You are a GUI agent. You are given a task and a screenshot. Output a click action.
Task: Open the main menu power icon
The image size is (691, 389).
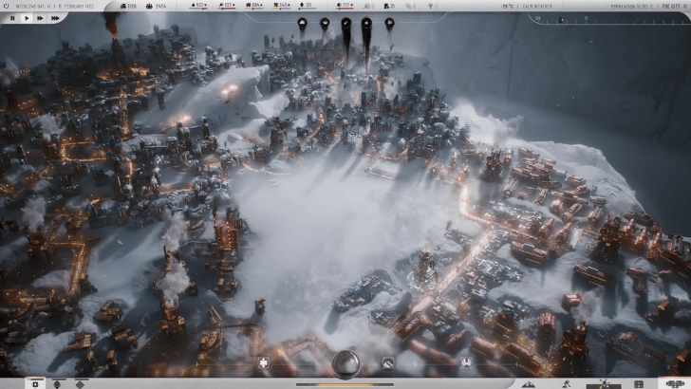pyautogui.click(x=6, y=7)
